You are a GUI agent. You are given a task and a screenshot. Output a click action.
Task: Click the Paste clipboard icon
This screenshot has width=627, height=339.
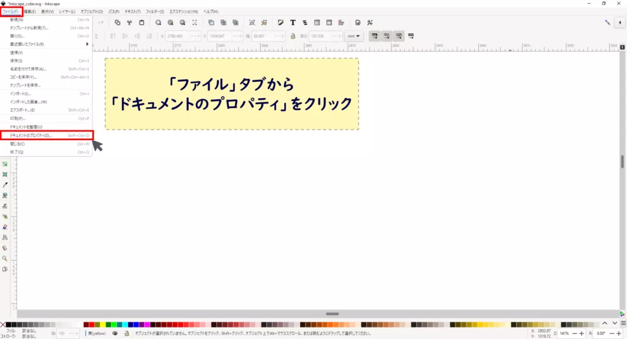click(x=141, y=23)
